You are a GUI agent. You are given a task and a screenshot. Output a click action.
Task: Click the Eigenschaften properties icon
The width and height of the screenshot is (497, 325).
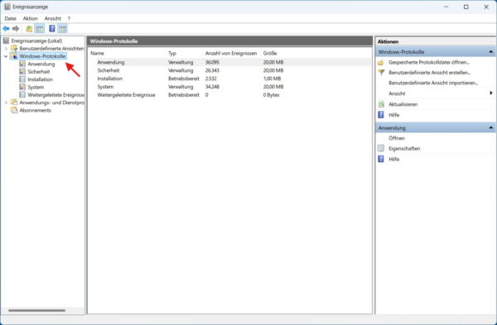[x=381, y=148]
